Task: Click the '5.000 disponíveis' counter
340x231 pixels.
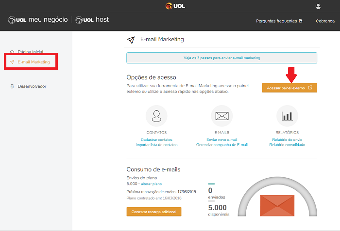Action: point(219,210)
